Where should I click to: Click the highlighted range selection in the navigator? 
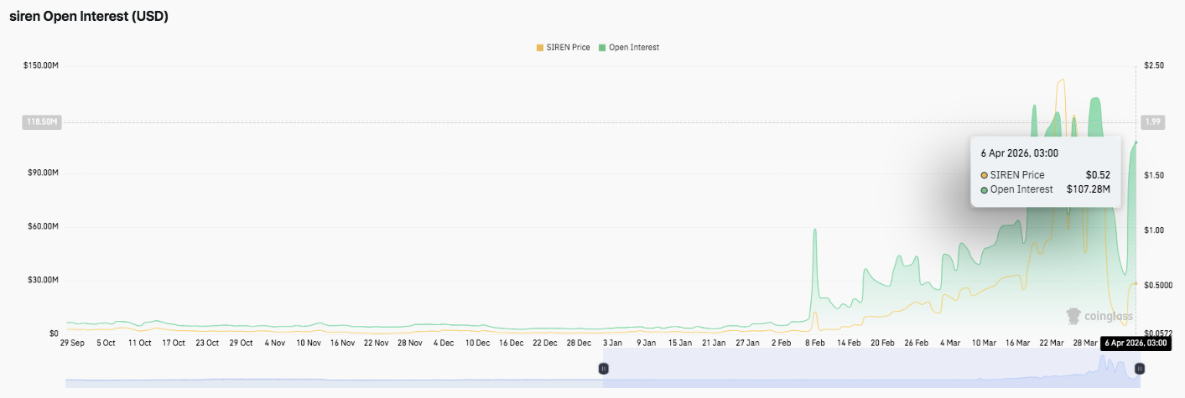pyautogui.click(x=871, y=368)
